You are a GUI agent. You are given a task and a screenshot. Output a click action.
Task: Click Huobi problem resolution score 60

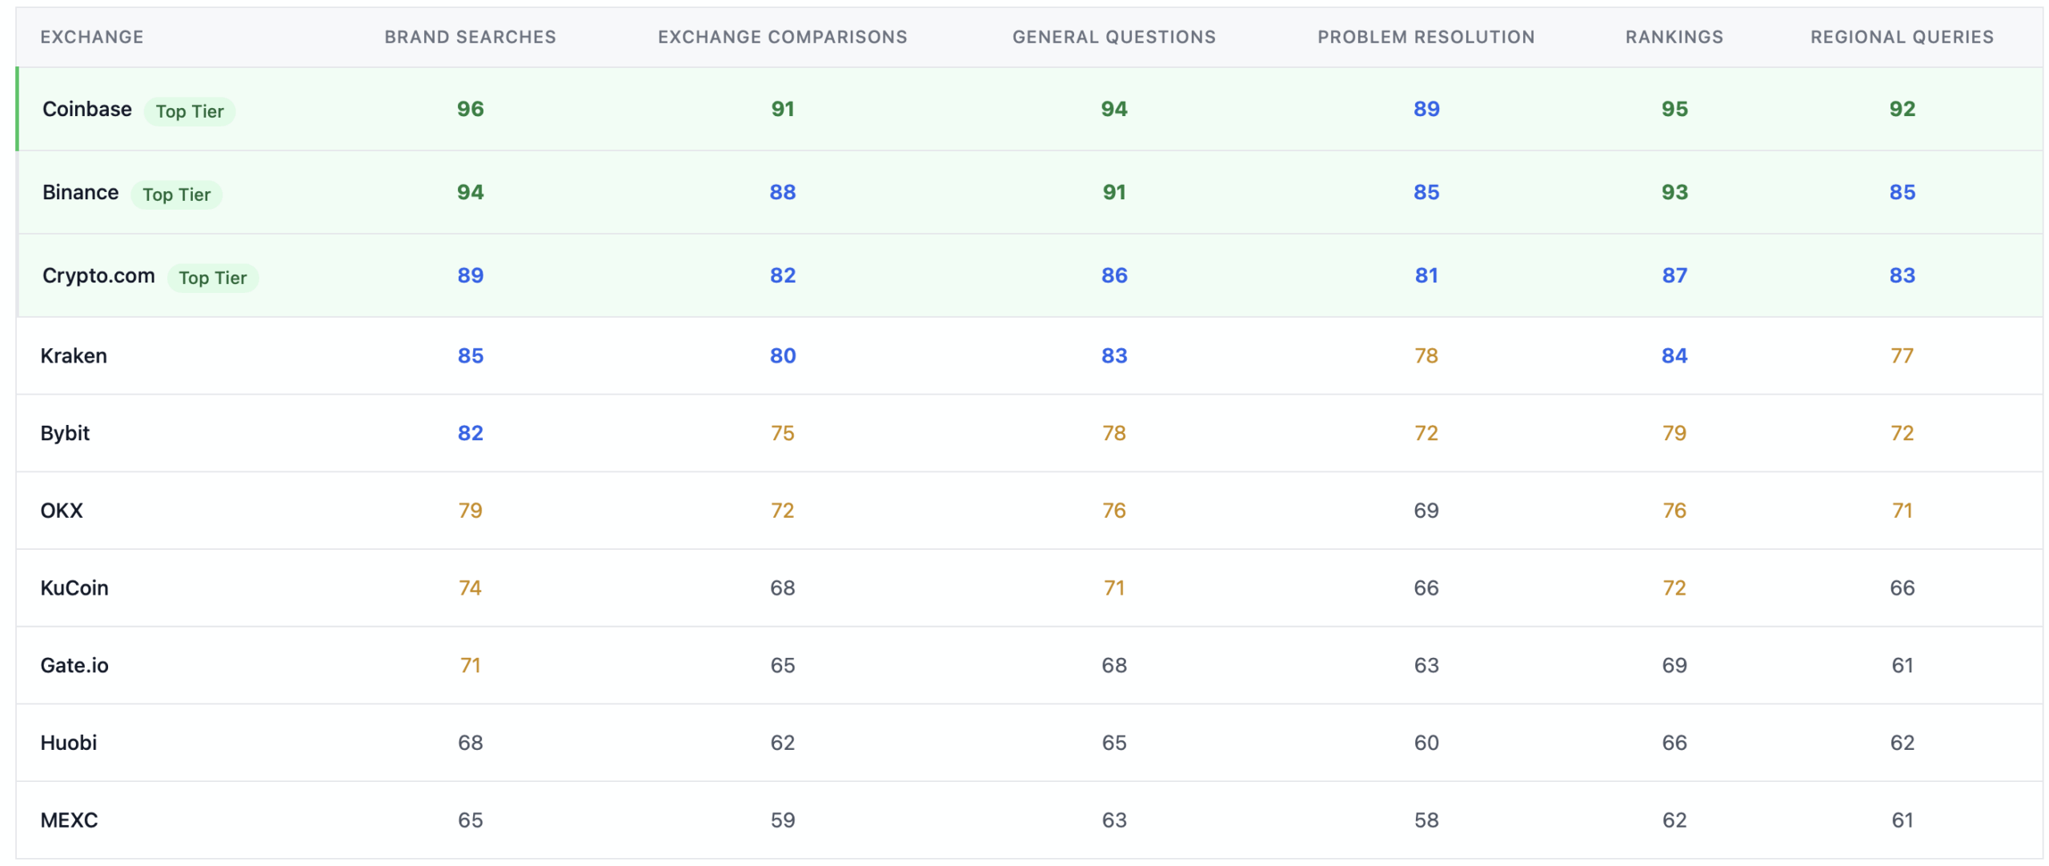click(x=1425, y=744)
